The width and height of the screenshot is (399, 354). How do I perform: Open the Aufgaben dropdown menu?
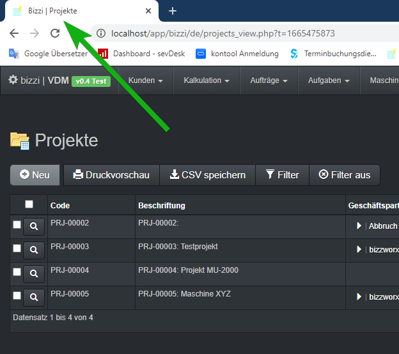pyautogui.click(x=329, y=81)
